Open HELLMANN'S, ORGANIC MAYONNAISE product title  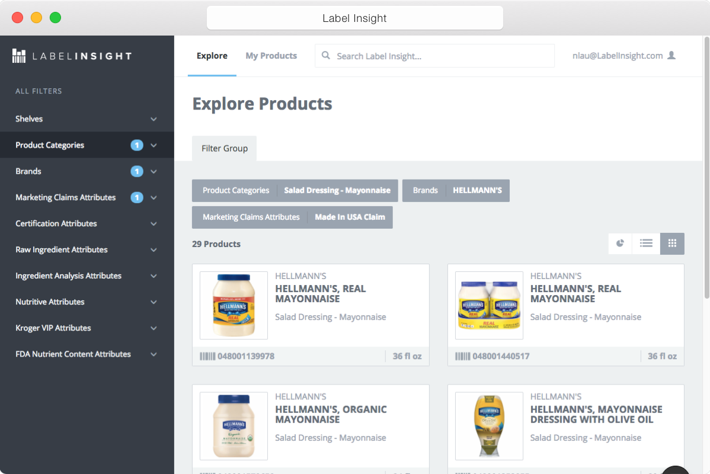click(331, 414)
